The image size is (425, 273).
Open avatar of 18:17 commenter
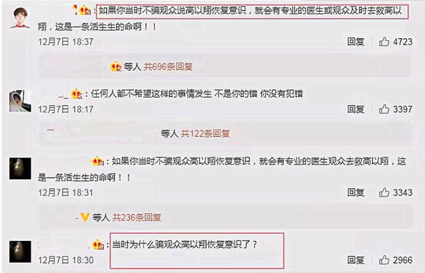20,101
